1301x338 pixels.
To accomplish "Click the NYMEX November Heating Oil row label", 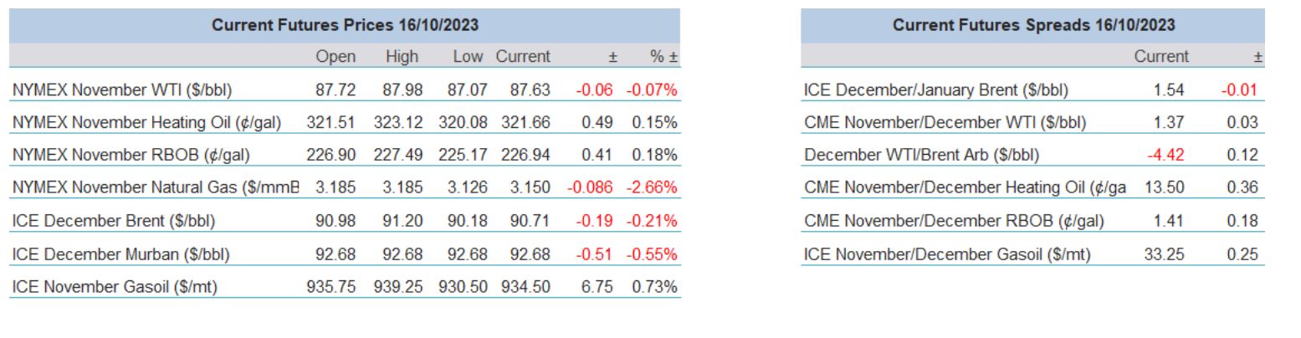I will [146, 122].
